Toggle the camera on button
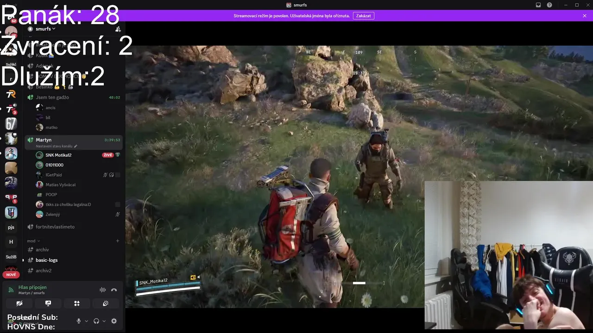The image size is (593, 333). [x=19, y=303]
